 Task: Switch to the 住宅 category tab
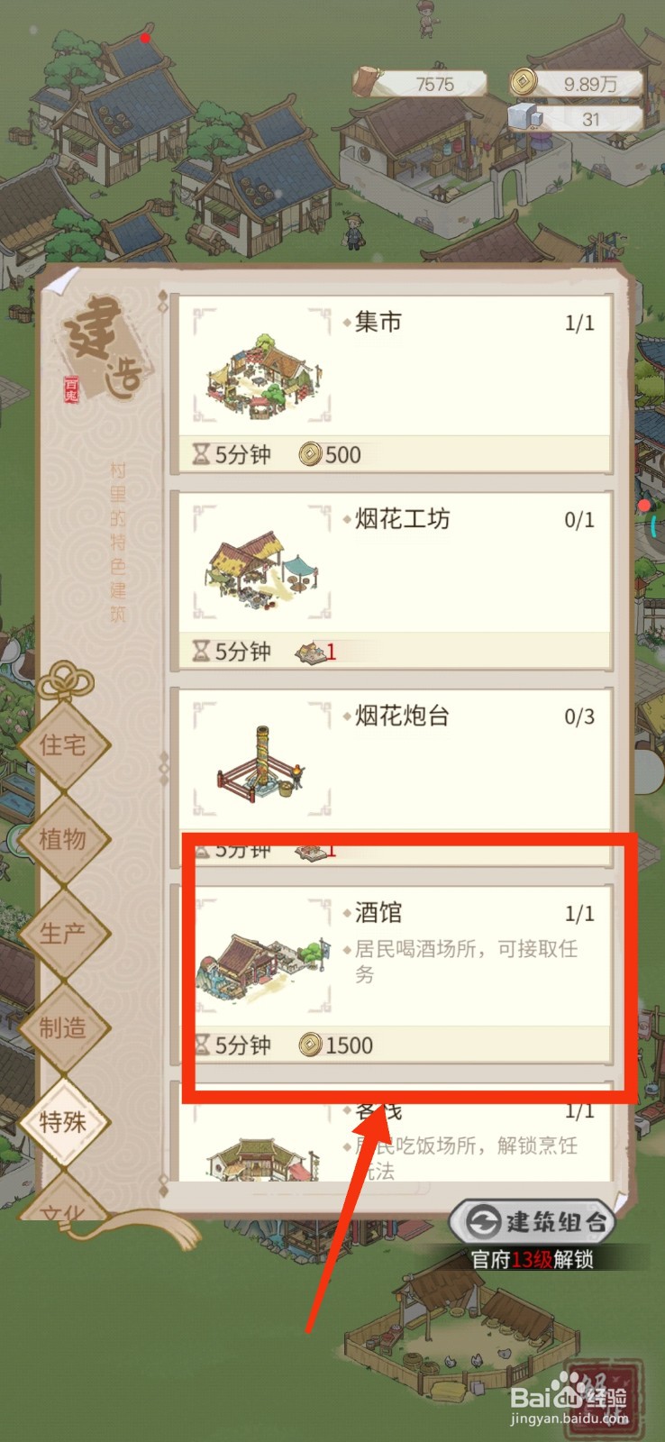[63, 745]
